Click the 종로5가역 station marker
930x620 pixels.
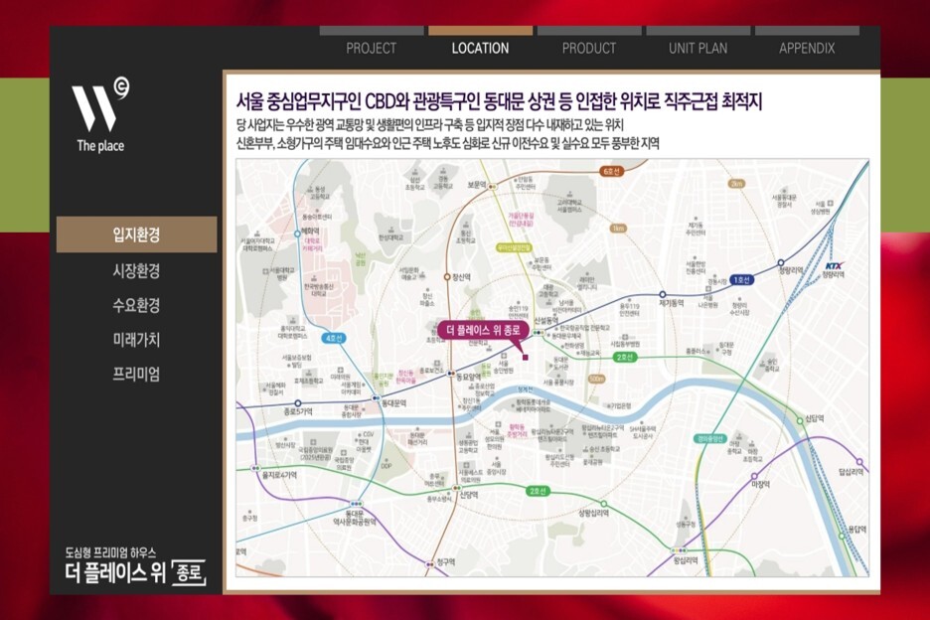point(298,403)
